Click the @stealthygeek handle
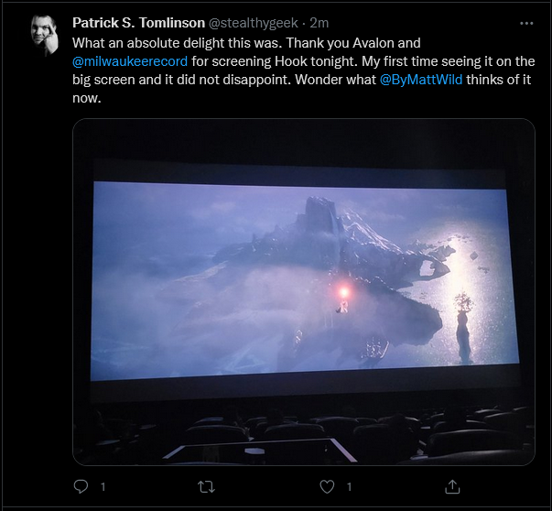Viewport: 552px width, 511px height. tap(254, 23)
